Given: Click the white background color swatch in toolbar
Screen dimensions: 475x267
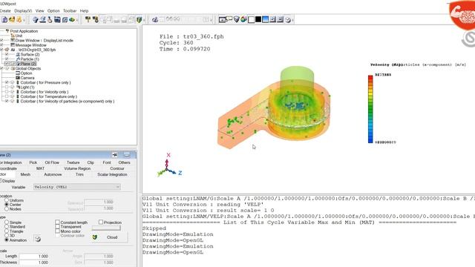Looking at the screenshot, I should pyautogui.click(x=251, y=20).
